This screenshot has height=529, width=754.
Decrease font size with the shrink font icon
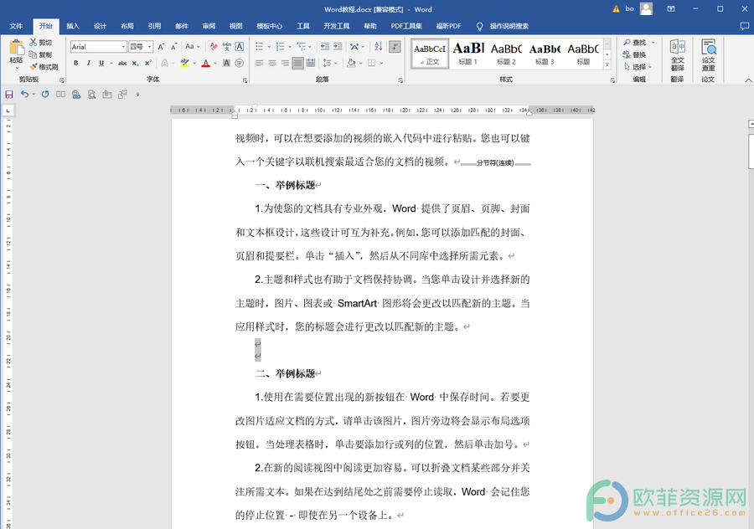[x=173, y=47]
